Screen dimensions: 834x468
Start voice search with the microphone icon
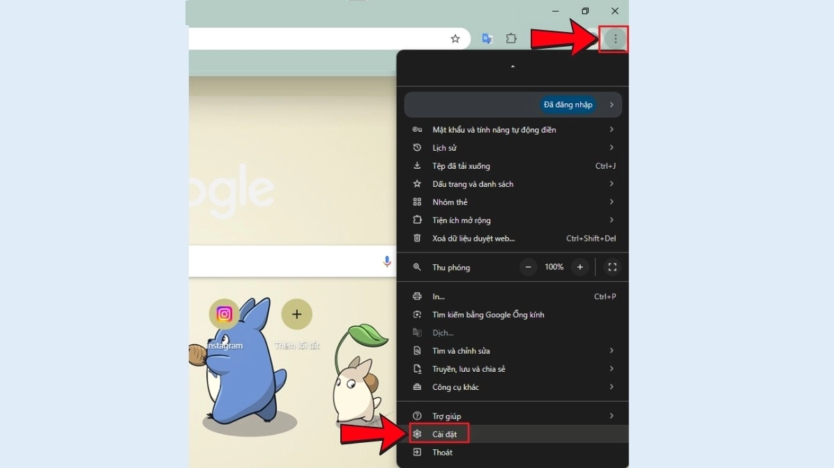[387, 262]
